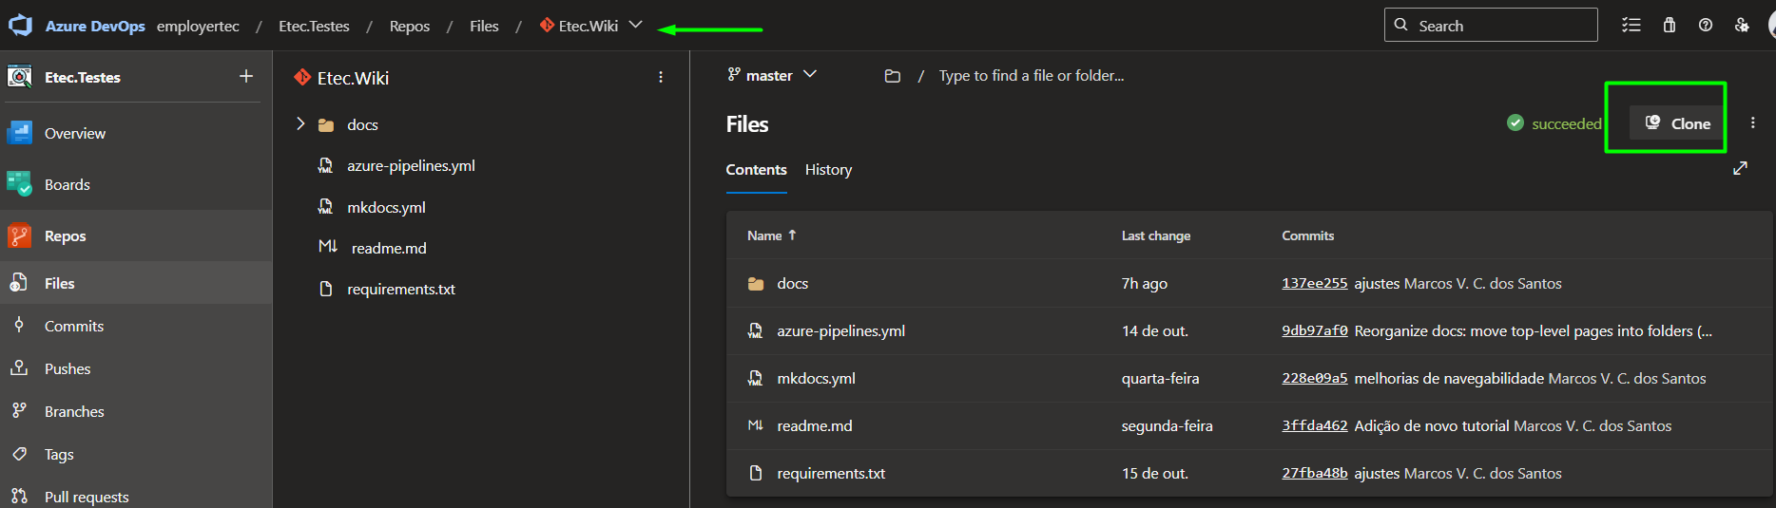The image size is (1776, 508).
Task: Open Etec.Wiki repository more options menu
Action: tap(661, 77)
